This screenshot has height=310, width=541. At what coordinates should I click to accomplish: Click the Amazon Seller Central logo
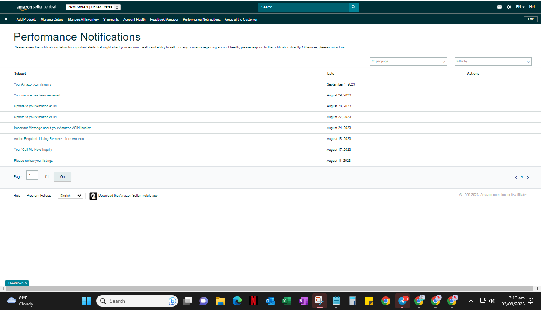pos(36,7)
